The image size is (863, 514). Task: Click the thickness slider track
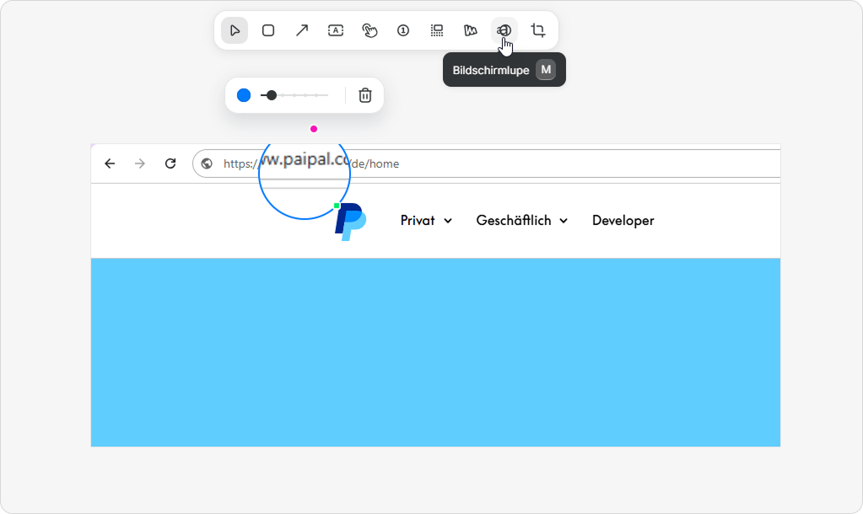[x=299, y=95]
